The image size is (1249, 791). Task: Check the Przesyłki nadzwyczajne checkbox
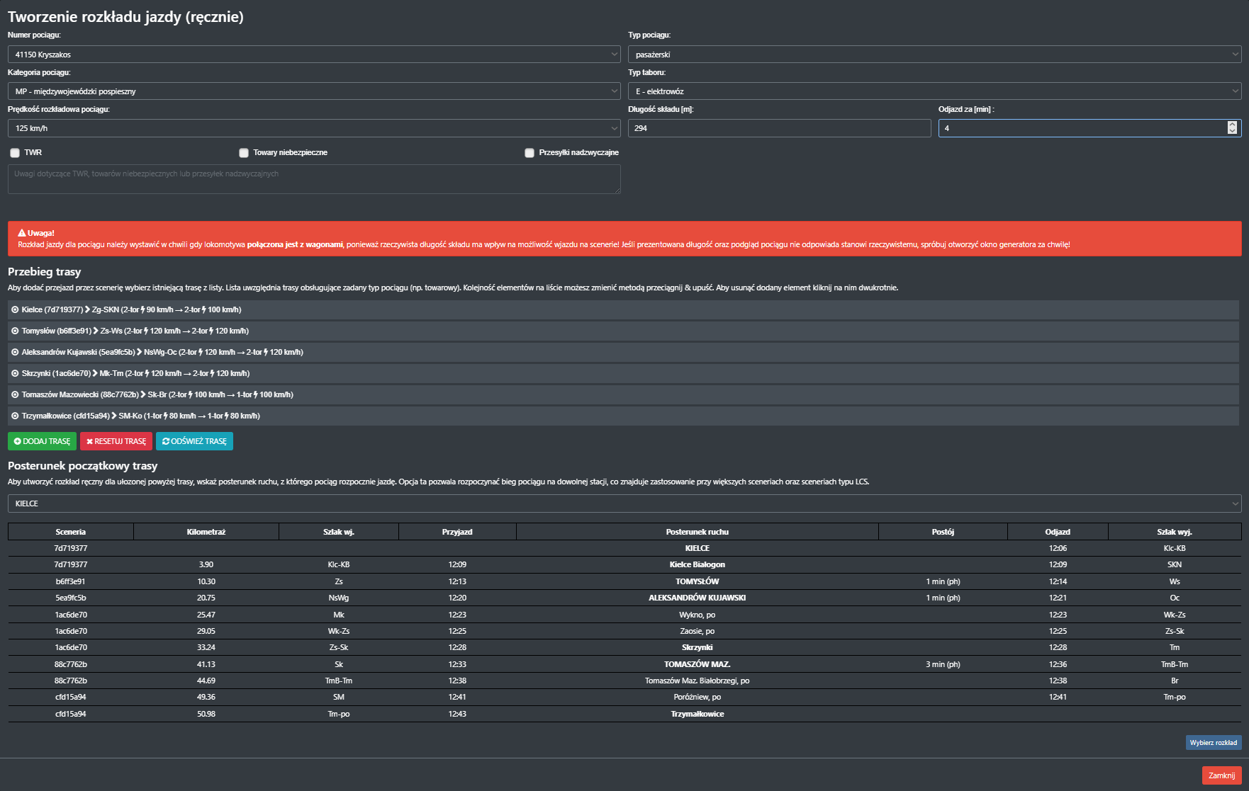[530, 153]
